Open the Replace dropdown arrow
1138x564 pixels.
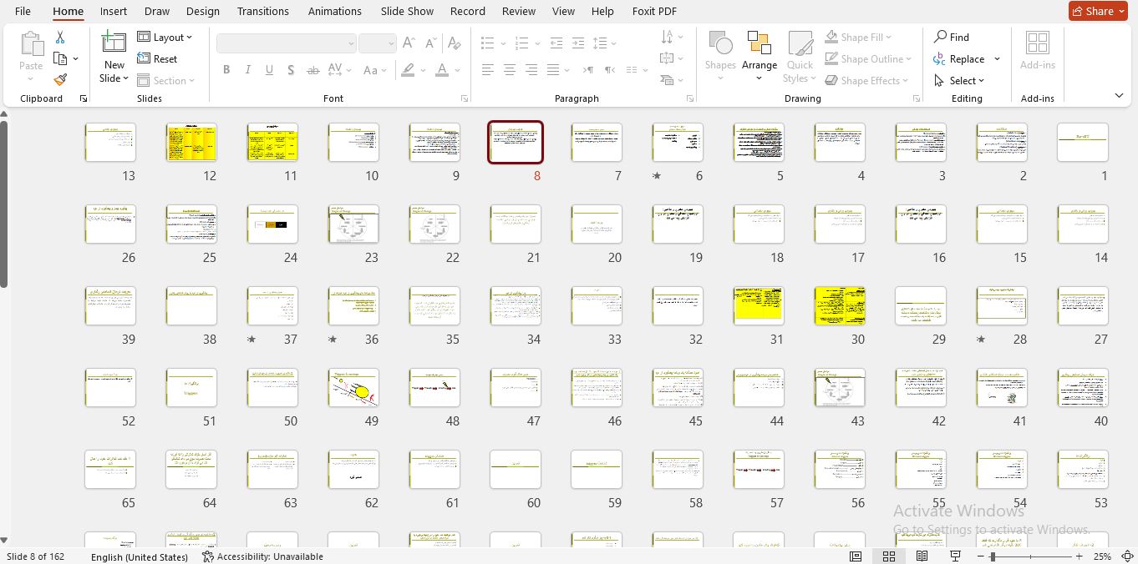coord(997,59)
